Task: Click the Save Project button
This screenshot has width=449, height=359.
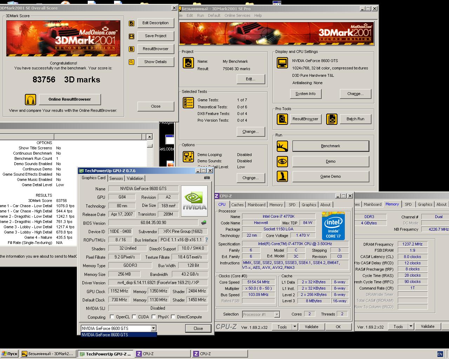Action: (x=155, y=36)
